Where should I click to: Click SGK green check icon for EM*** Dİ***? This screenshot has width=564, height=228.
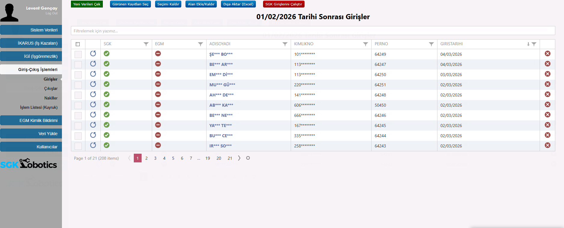[x=106, y=74]
